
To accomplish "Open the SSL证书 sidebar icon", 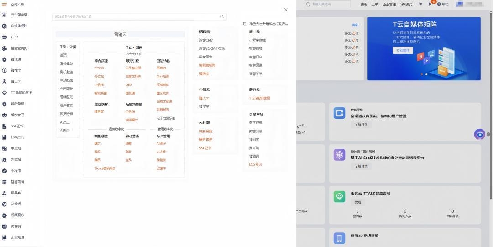I will pos(5,126).
